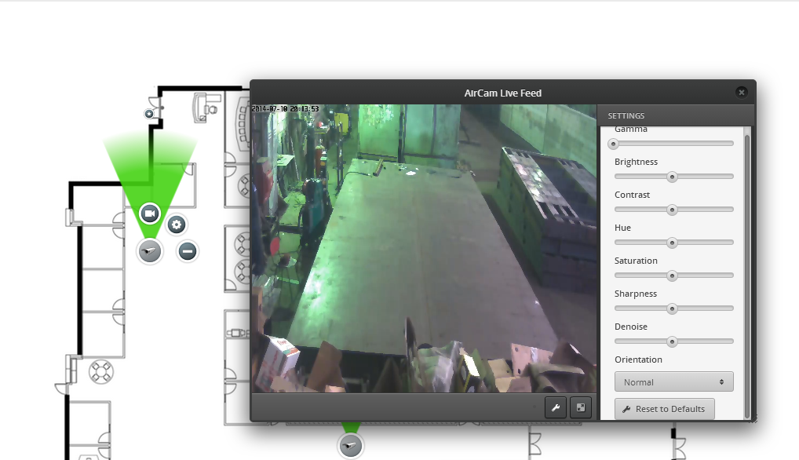The width and height of the screenshot is (799, 460).
Task: Click the Gamma slider handle
Action: tap(614, 144)
